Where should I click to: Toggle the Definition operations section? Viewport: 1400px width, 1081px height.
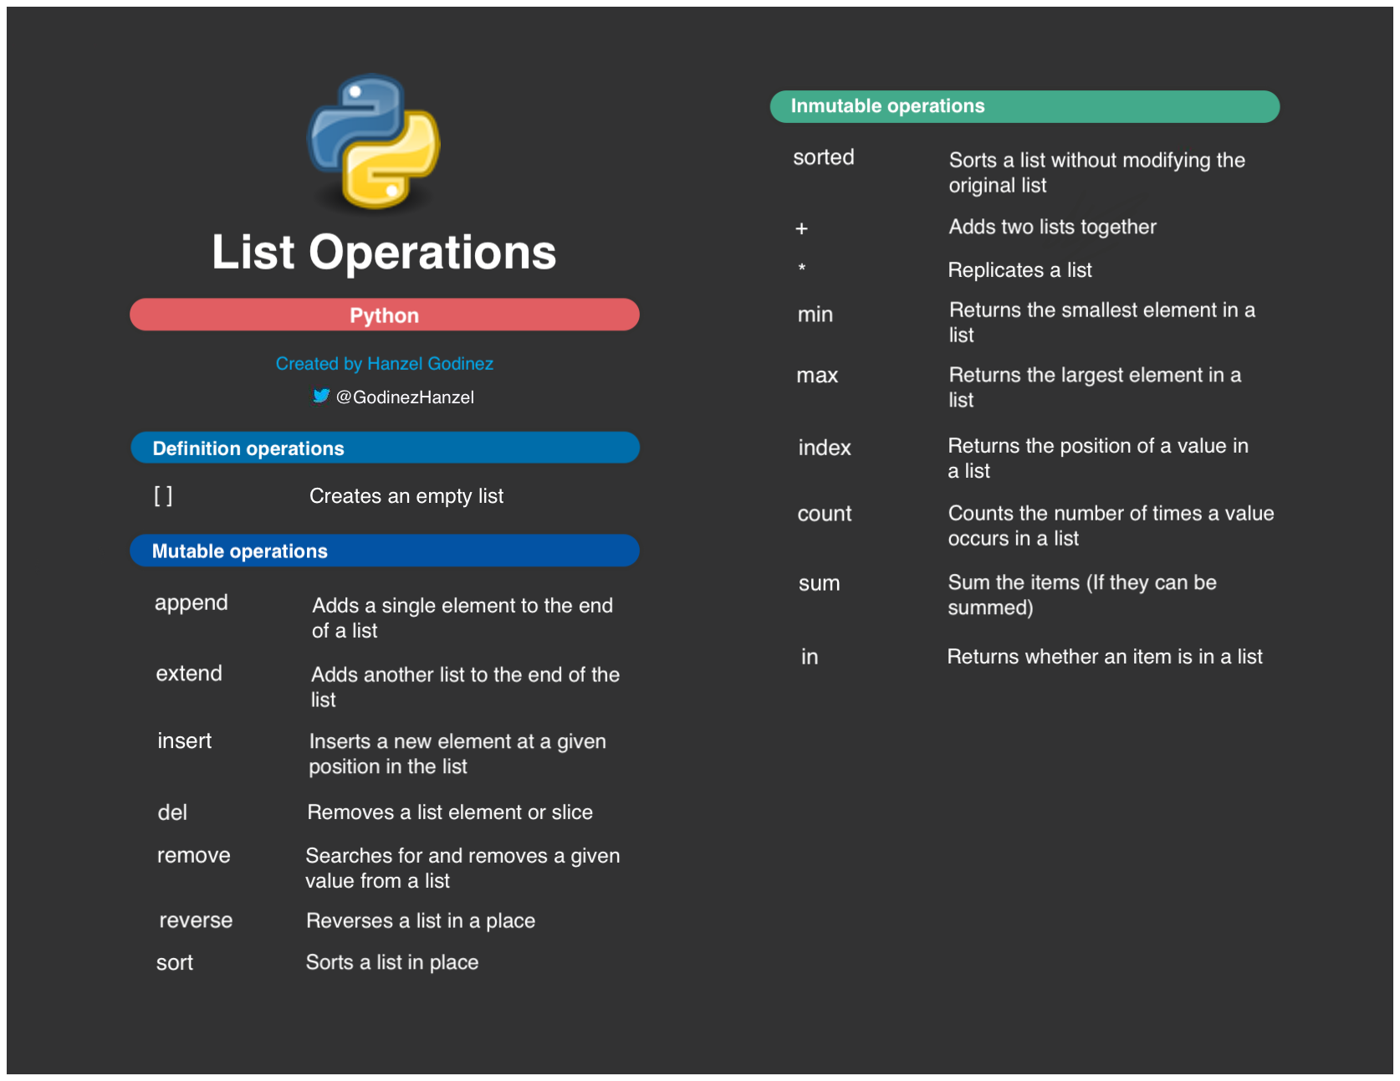pos(384,448)
